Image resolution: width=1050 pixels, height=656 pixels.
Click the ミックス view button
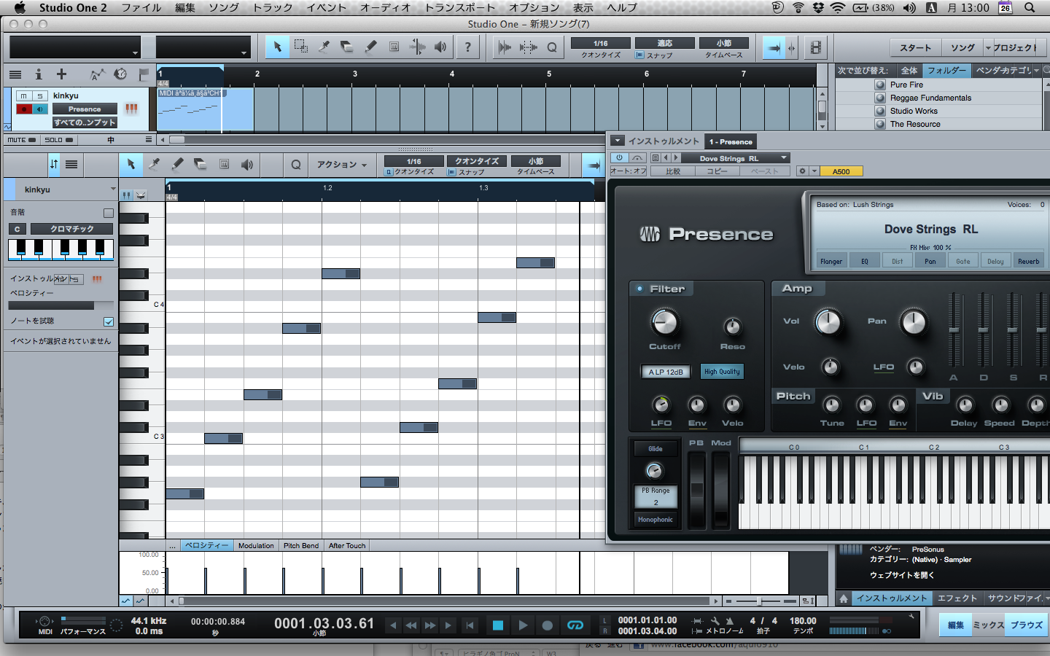[989, 625]
